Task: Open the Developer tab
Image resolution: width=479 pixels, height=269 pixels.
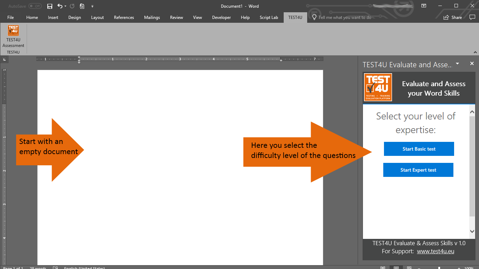Action: click(221, 18)
